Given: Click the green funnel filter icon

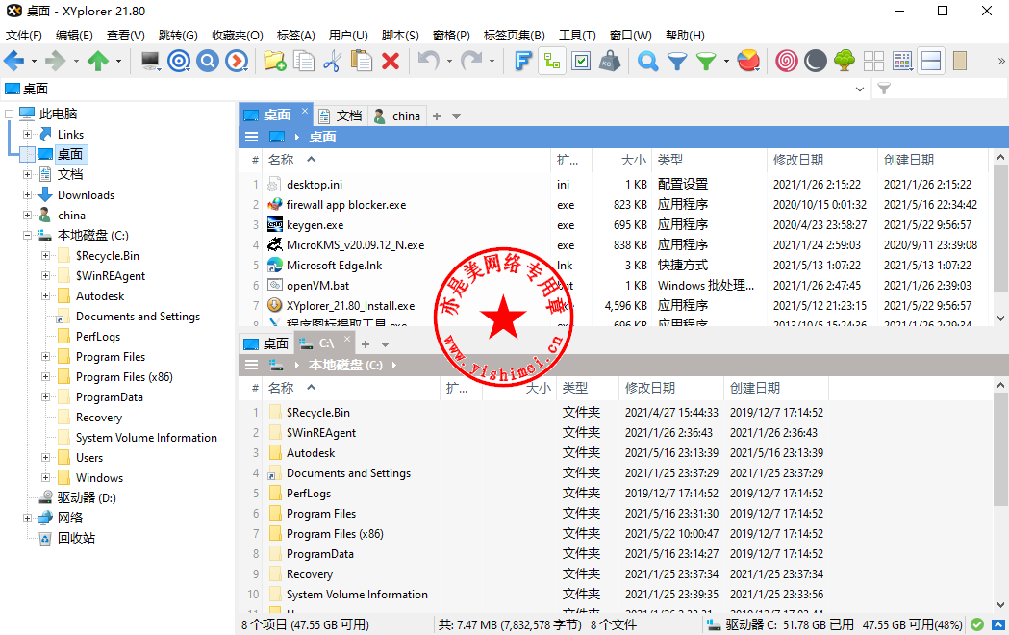Looking at the screenshot, I should (706, 62).
